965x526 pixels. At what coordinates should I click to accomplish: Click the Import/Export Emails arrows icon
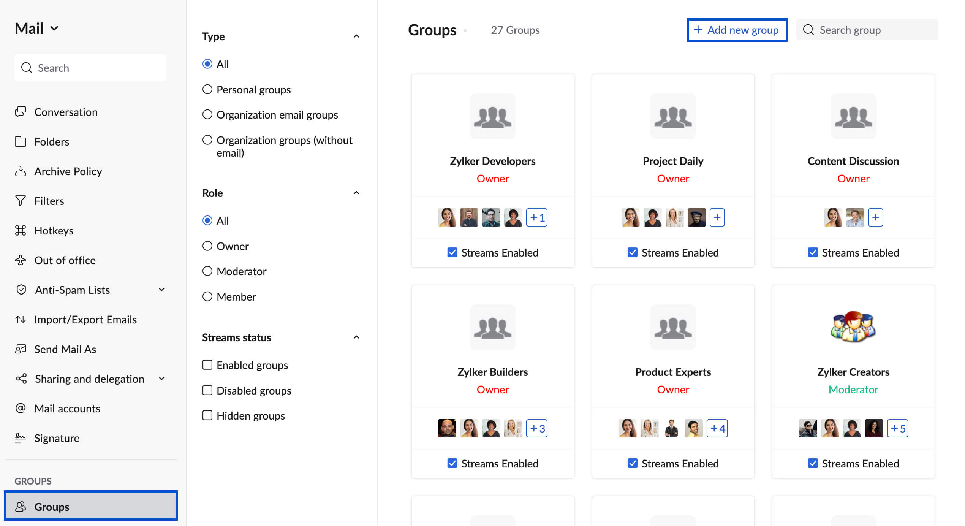point(21,319)
